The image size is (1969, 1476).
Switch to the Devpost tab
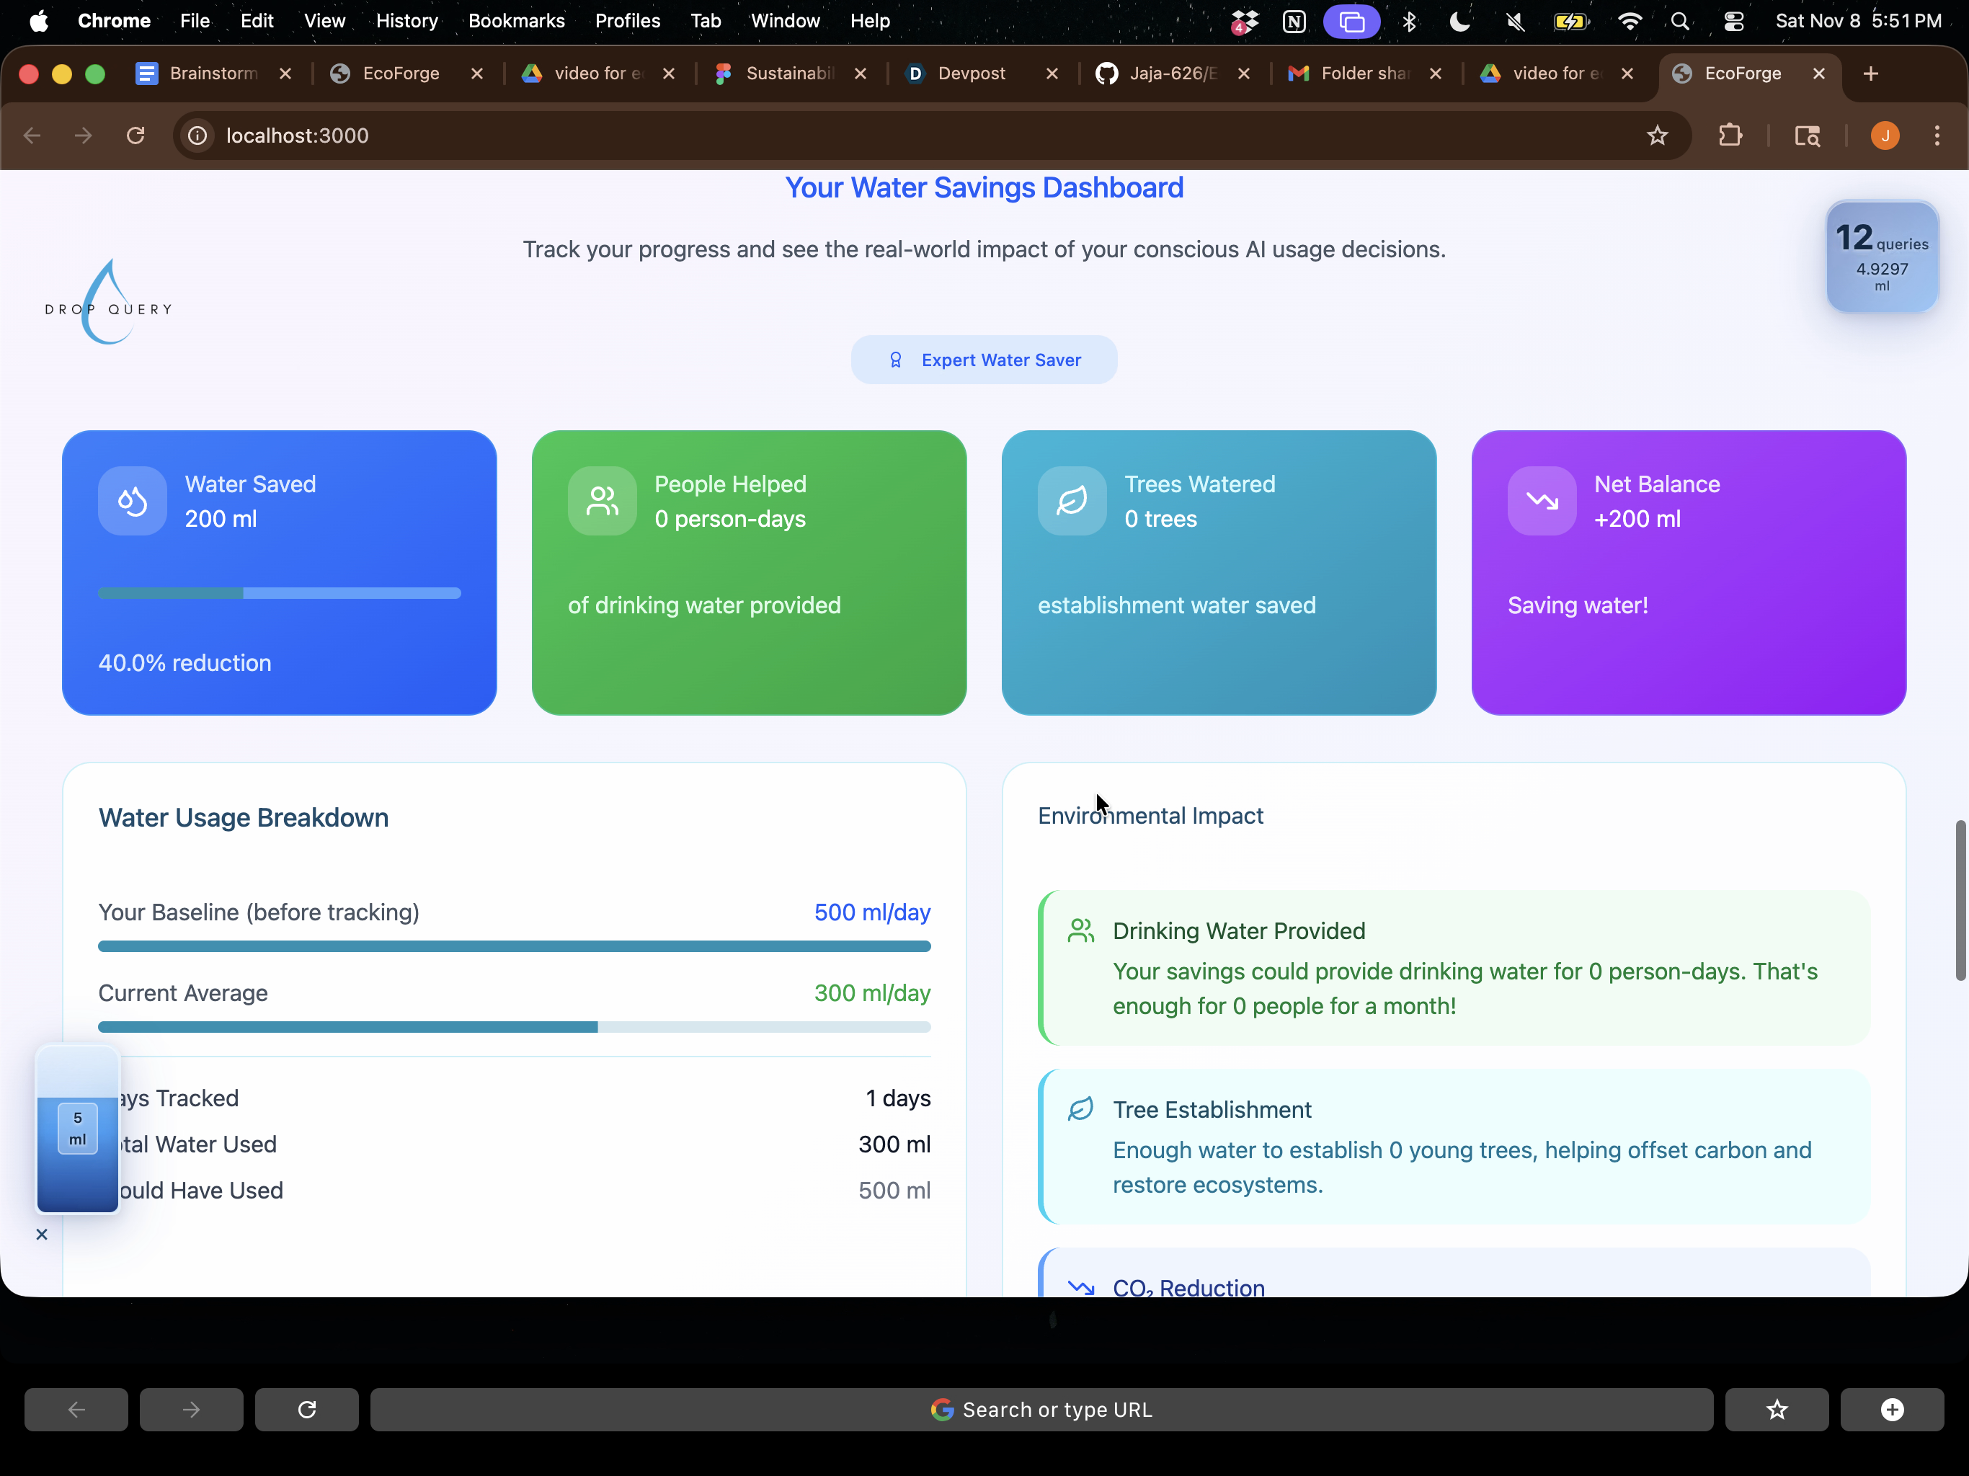970,73
